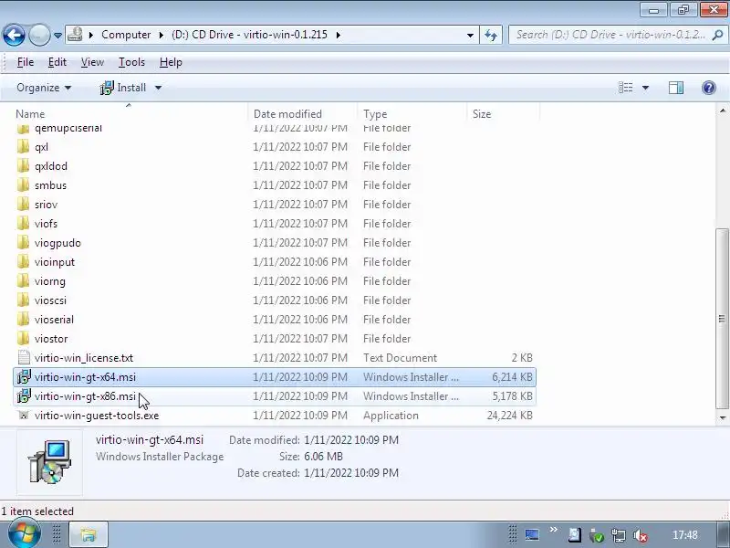Show hidden toolbar items chevron on taskbar
Screen dimensions: 730x548
[x=553, y=530]
